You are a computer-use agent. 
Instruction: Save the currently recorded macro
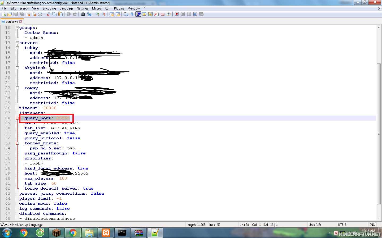coord(201,14)
